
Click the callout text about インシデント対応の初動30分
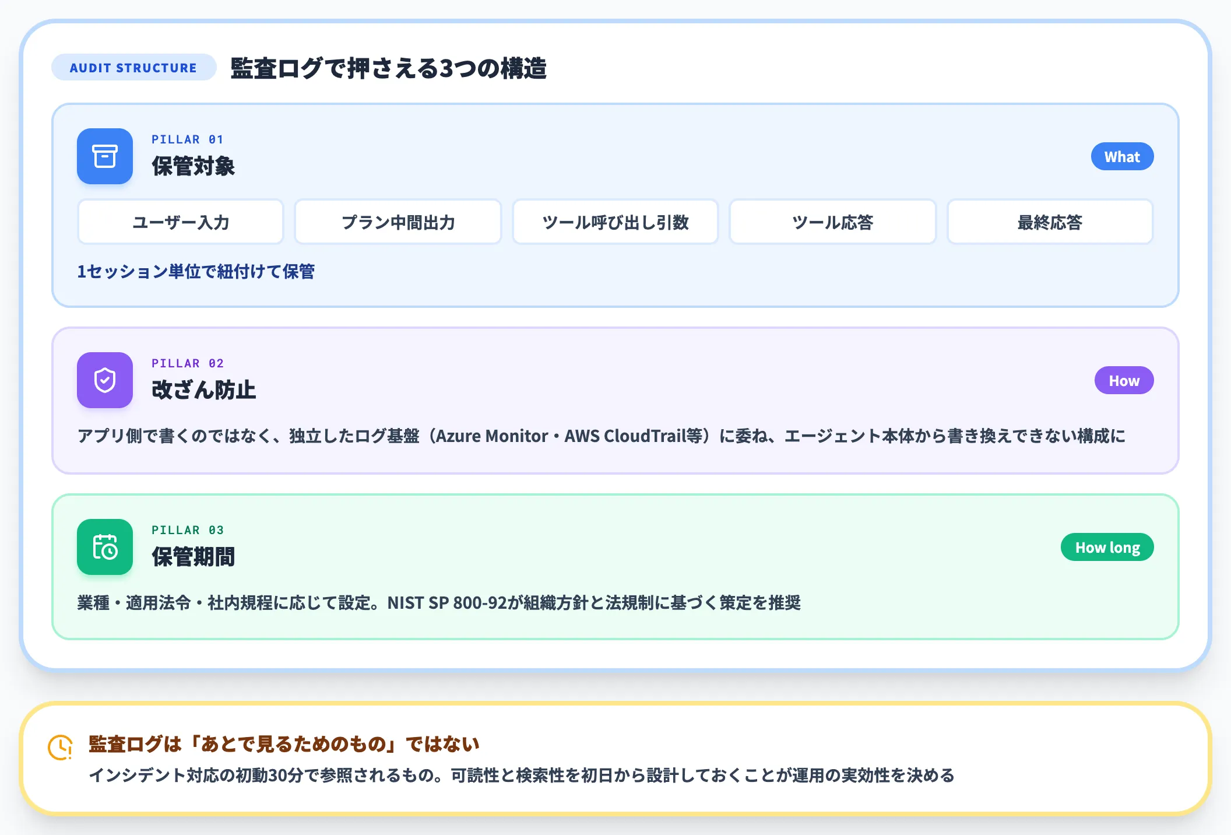point(522,775)
